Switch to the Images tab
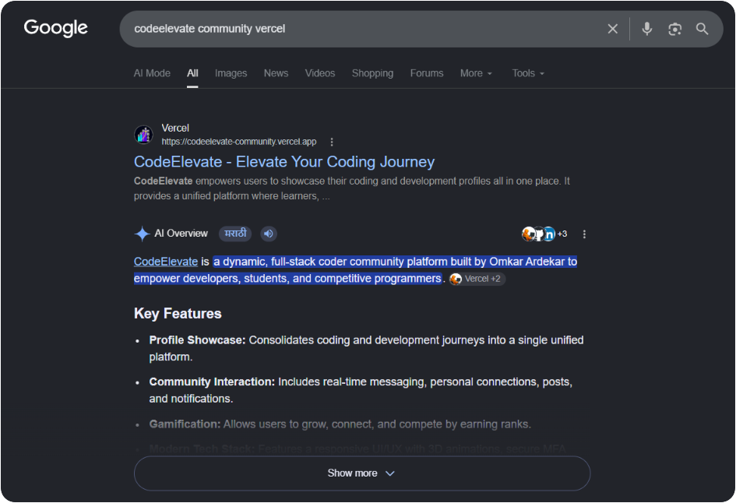Image resolution: width=736 pixels, height=503 pixels. click(x=231, y=73)
